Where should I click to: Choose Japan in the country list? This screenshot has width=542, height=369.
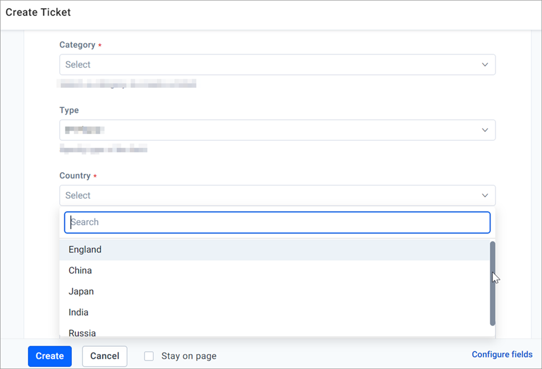(x=275, y=291)
